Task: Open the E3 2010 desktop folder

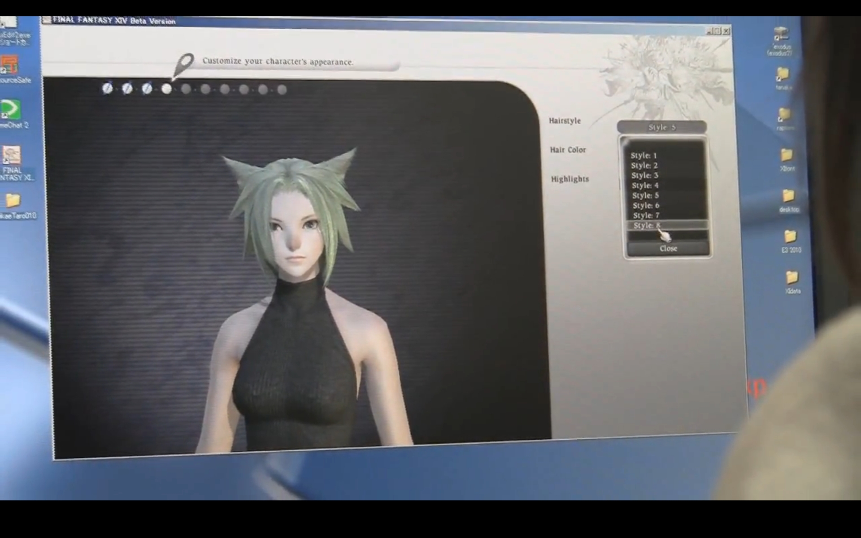Action: [790, 236]
